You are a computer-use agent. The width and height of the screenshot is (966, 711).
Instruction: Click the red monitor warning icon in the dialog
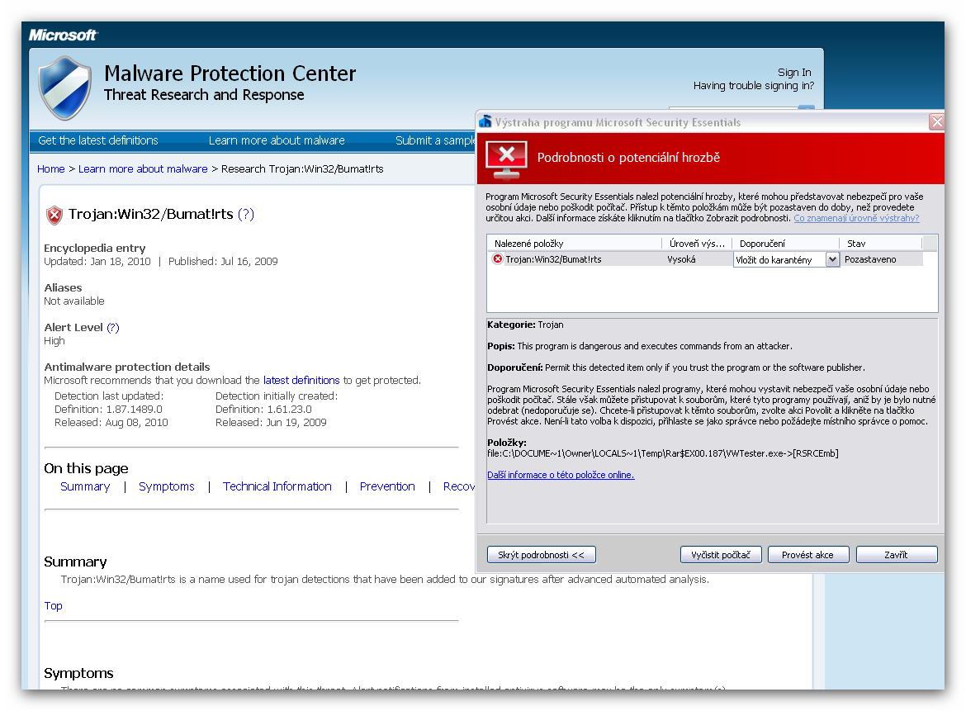(x=506, y=159)
